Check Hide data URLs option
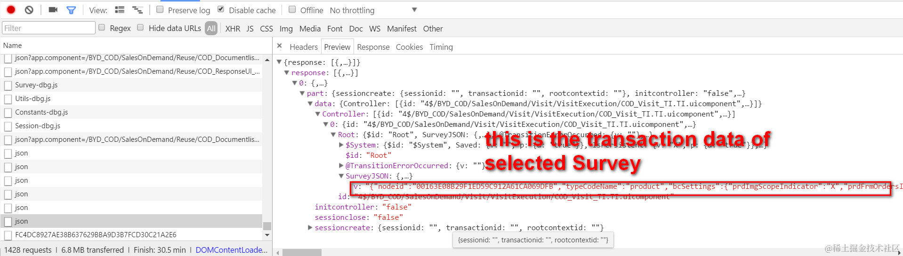The image size is (903, 256). tap(140, 28)
